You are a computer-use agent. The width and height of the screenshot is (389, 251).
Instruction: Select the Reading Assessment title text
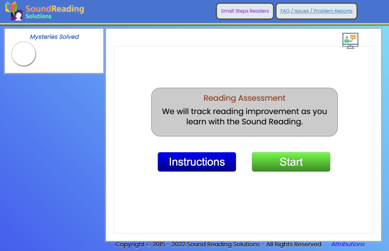tap(244, 98)
